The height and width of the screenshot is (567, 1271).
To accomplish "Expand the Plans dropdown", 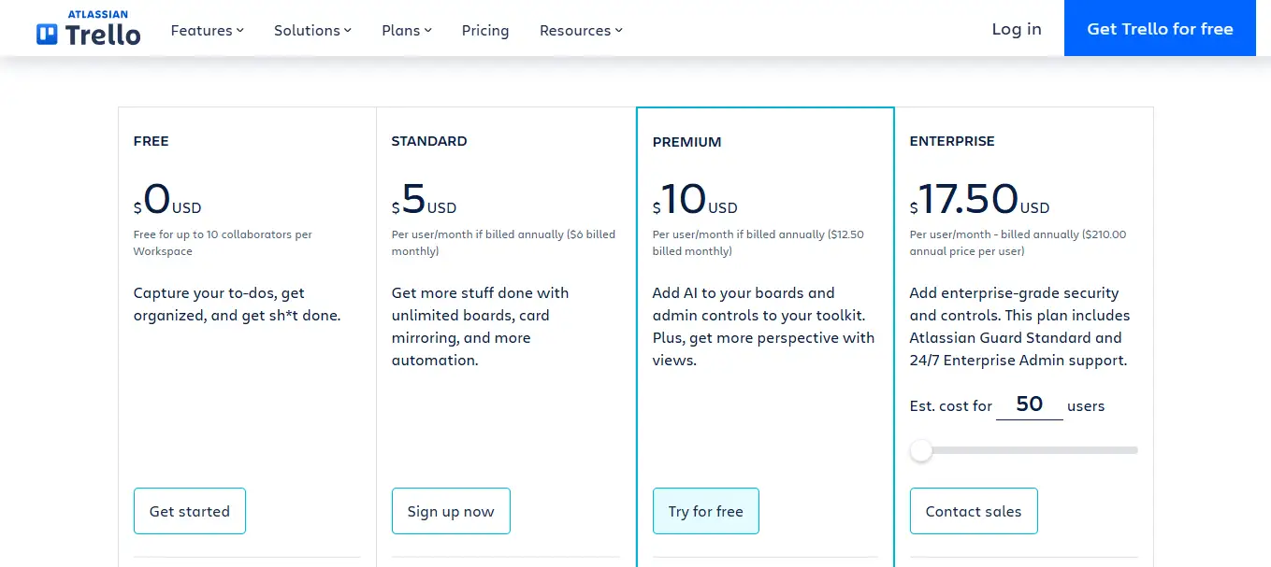I will (406, 30).
